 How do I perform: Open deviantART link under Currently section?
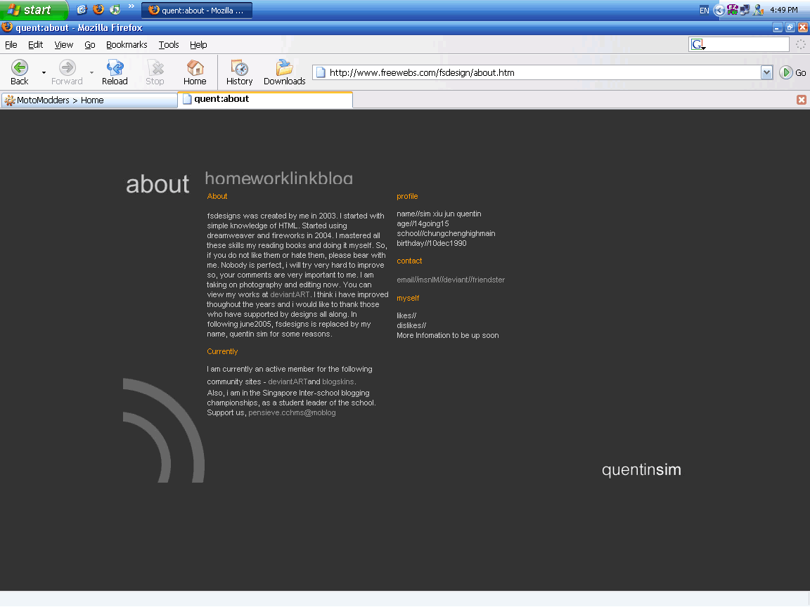(x=288, y=382)
